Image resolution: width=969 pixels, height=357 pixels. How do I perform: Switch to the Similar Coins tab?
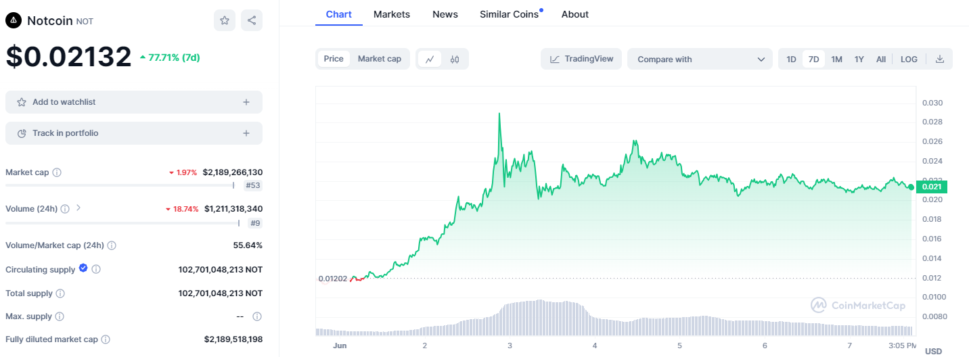(509, 14)
